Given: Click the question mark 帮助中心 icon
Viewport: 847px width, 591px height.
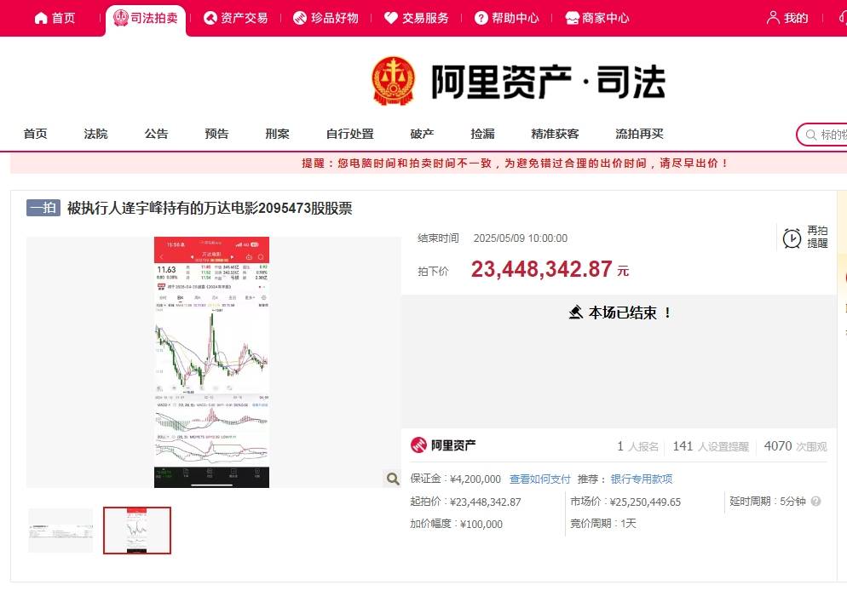Looking at the screenshot, I should click(481, 19).
